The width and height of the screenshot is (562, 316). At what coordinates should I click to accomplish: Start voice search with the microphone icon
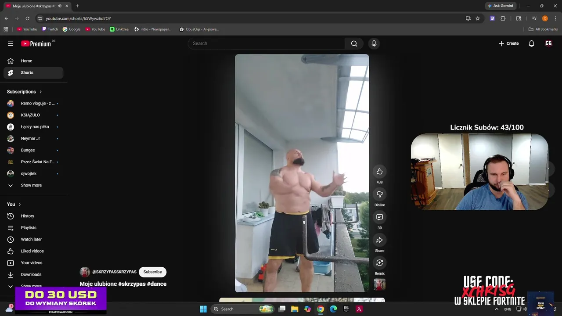pyautogui.click(x=374, y=43)
